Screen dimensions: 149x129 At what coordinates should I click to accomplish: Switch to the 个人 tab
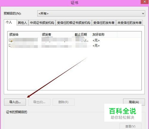[10, 23]
